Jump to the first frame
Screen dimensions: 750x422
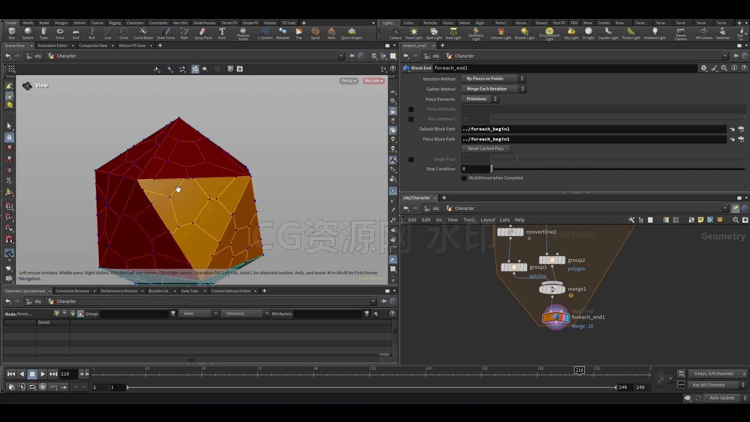11,374
